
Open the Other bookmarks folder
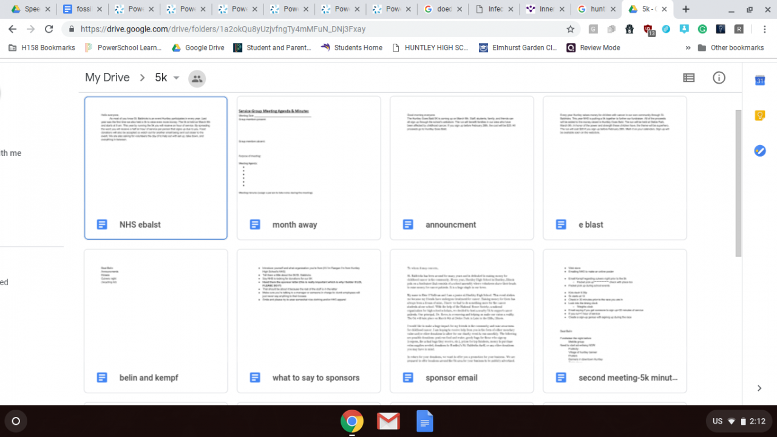730,47
